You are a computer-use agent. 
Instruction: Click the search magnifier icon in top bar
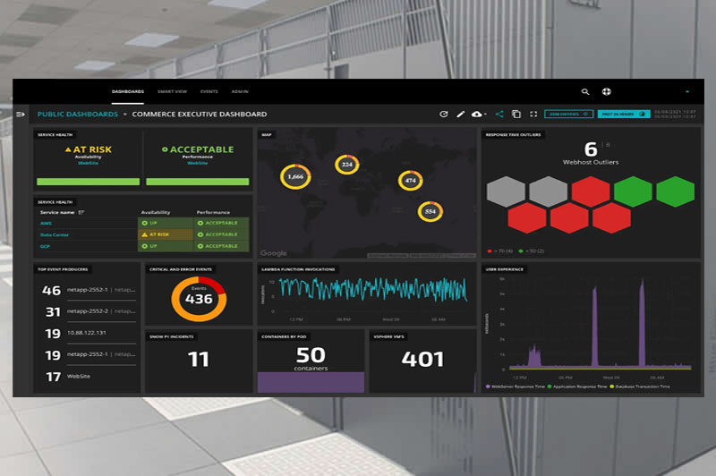[585, 91]
